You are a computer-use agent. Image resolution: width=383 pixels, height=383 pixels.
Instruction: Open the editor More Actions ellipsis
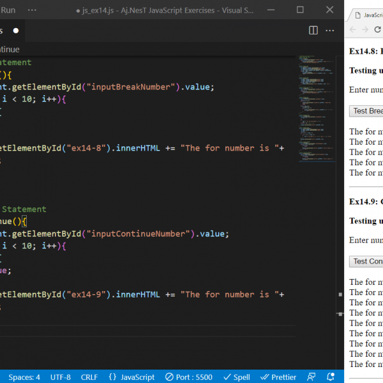[x=331, y=30]
